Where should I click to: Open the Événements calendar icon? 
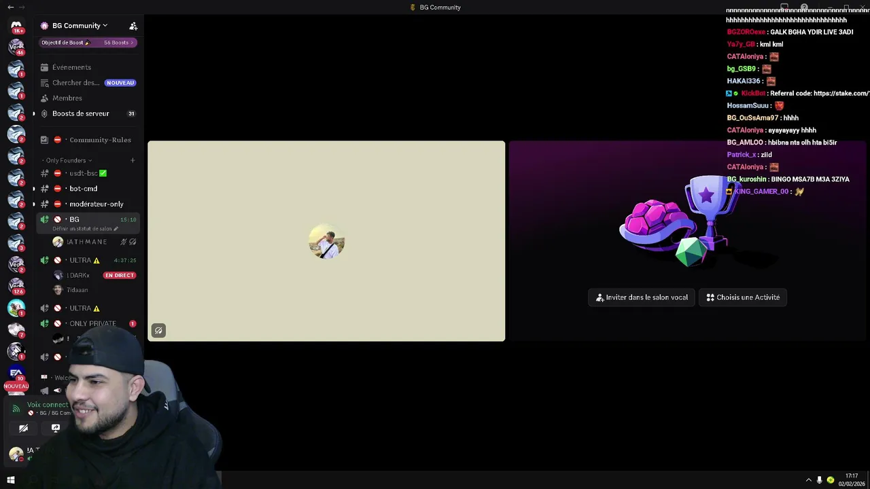click(x=44, y=67)
